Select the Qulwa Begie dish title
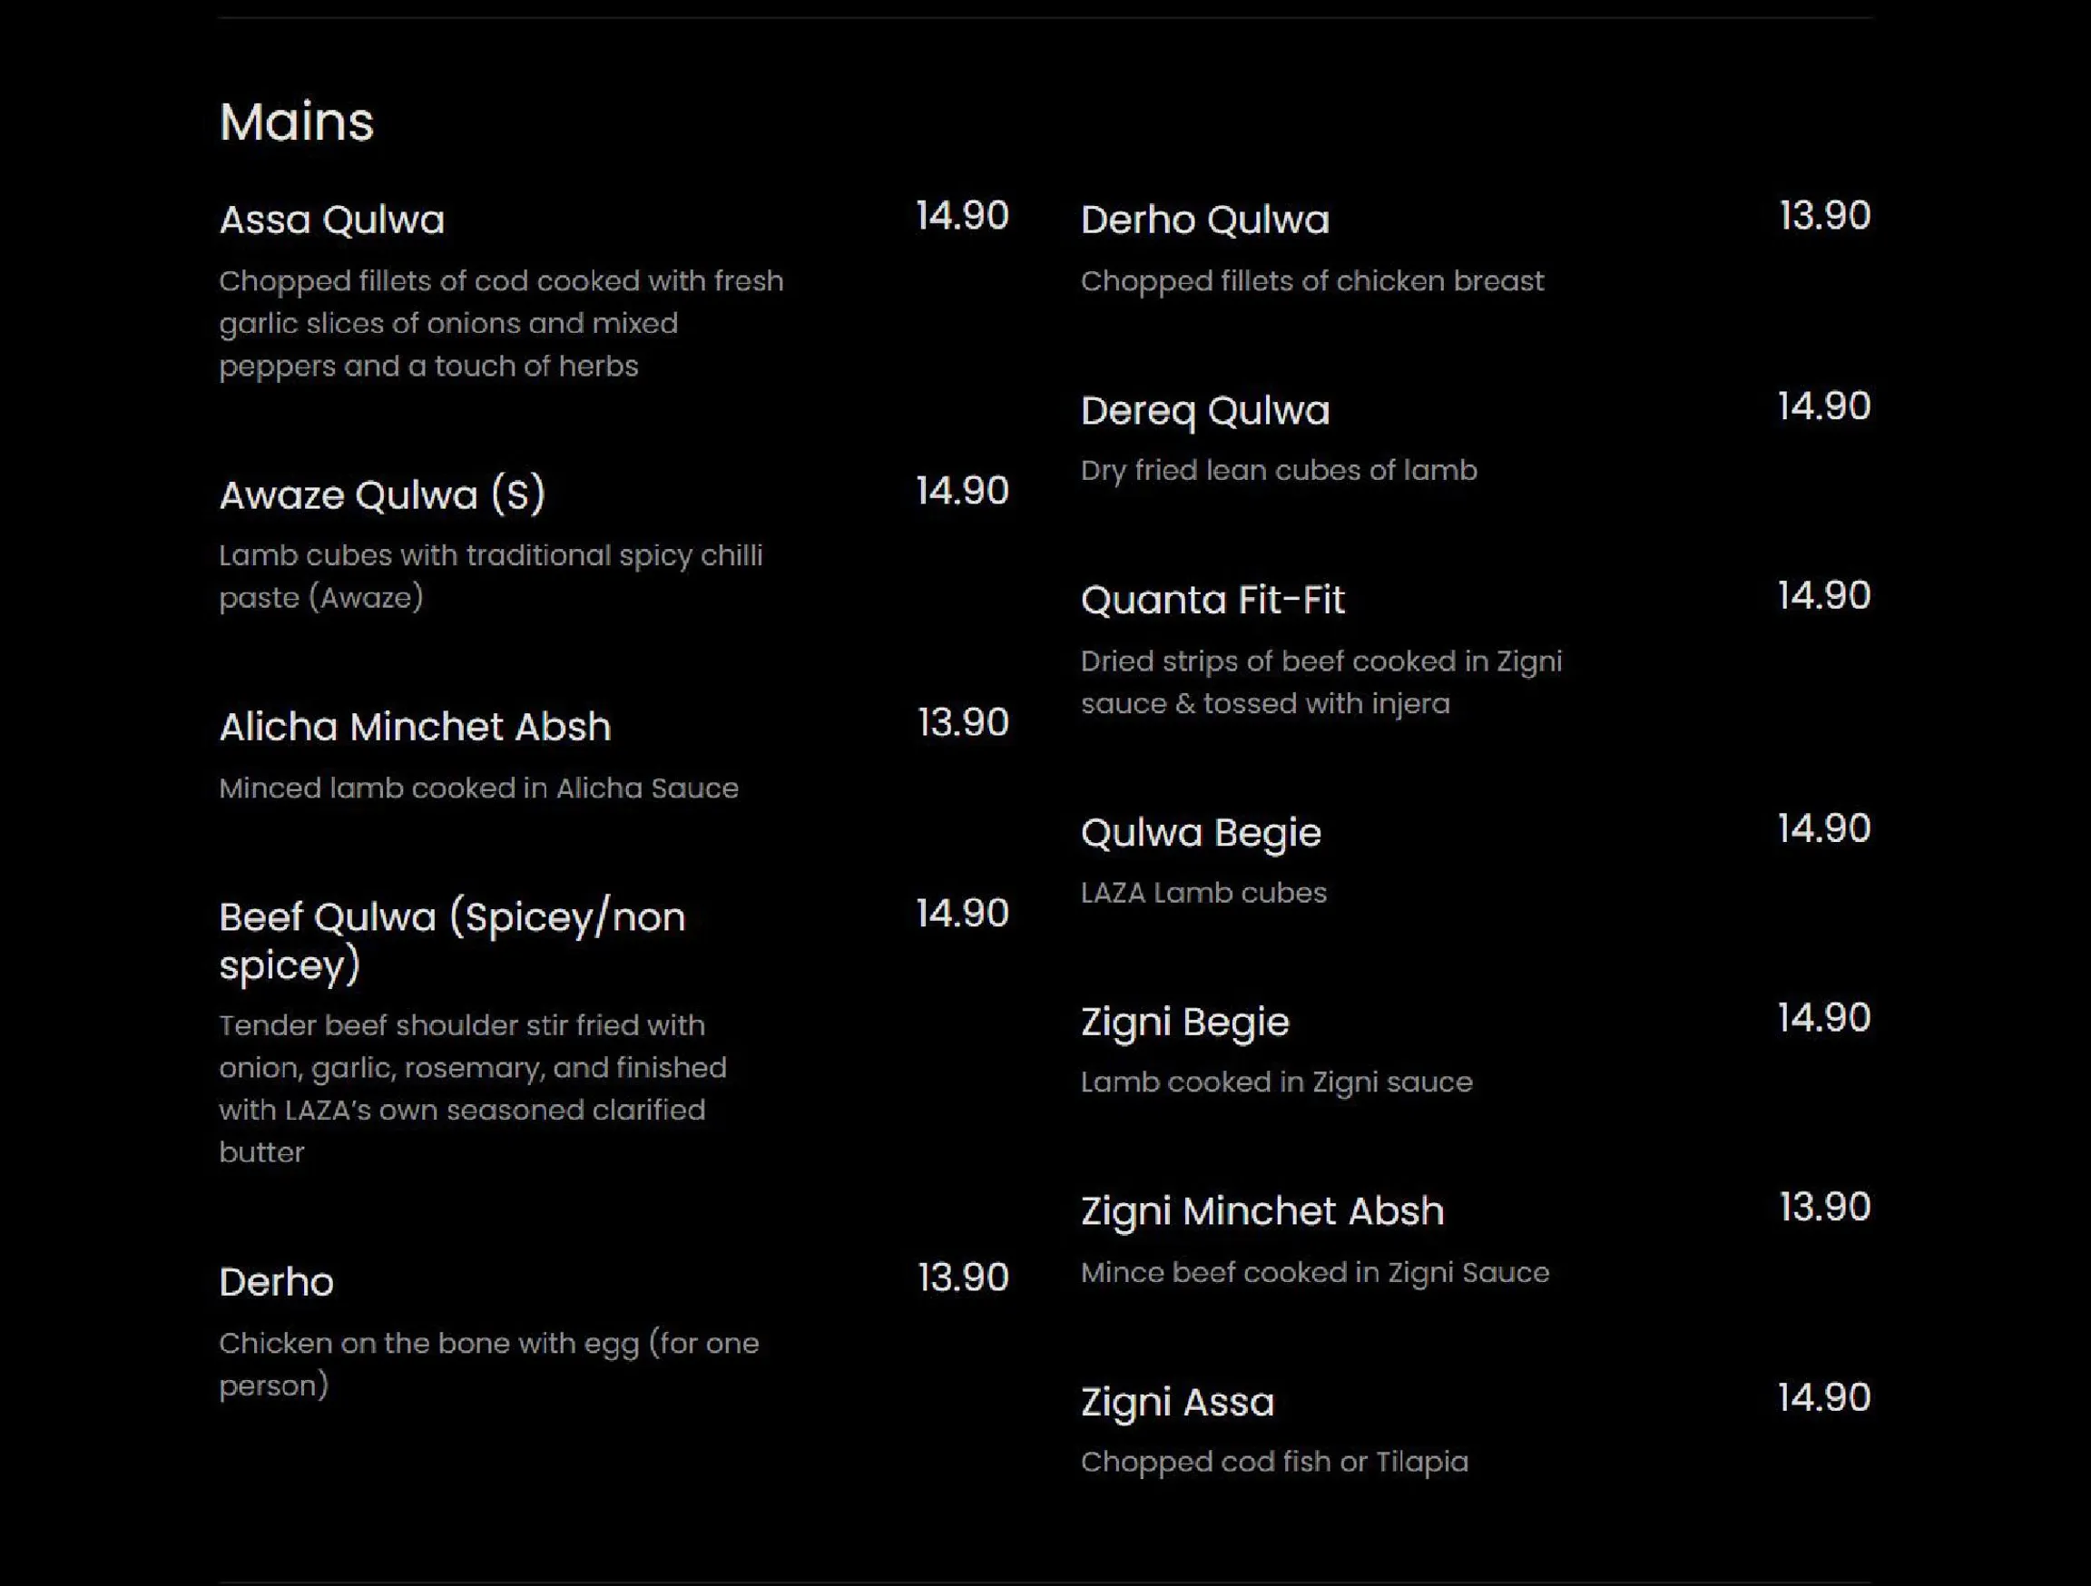 pos(1202,833)
